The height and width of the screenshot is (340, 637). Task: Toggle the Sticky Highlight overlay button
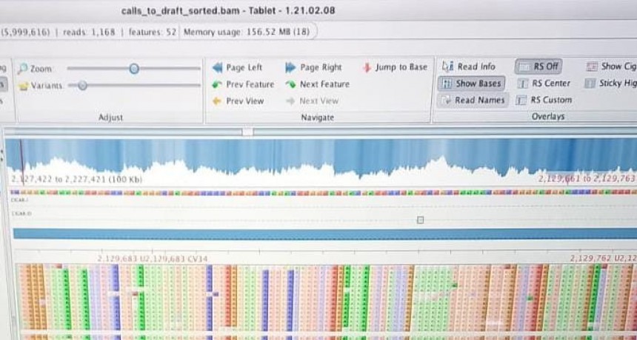pyautogui.click(x=610, y=84)
